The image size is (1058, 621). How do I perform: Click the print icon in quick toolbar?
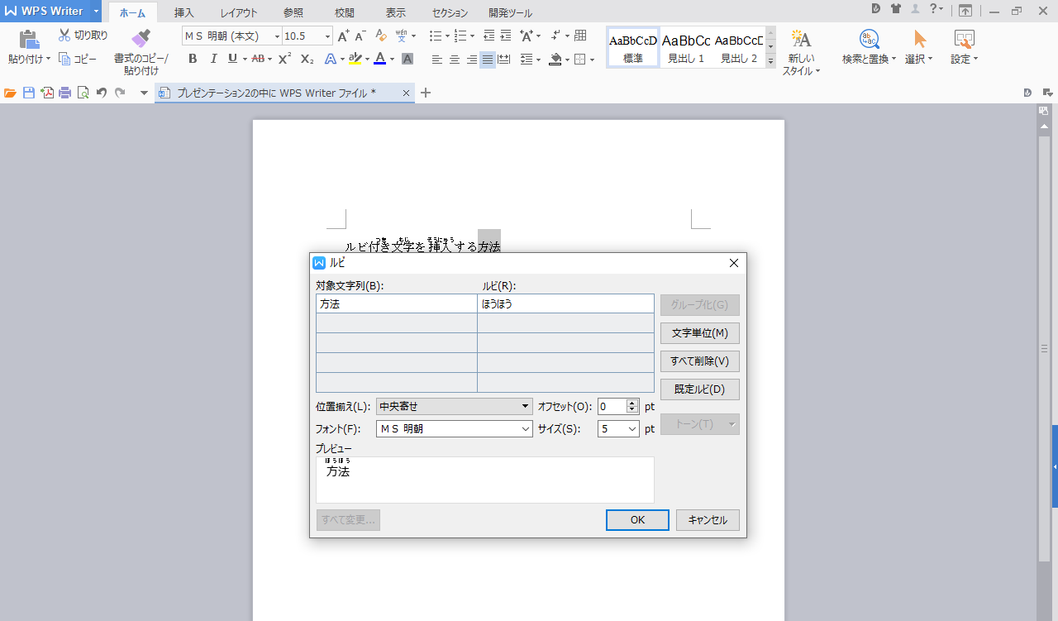click(64, 93)
